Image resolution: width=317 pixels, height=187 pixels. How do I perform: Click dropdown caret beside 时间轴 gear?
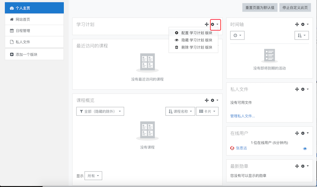pyautogui.click(x=308, y=24)
